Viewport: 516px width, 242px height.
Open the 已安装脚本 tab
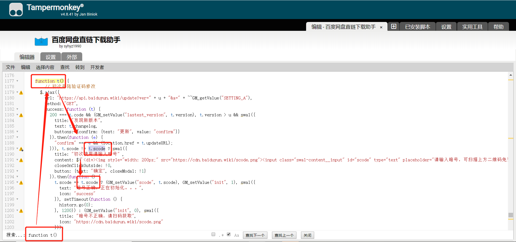tap(418, 27)
